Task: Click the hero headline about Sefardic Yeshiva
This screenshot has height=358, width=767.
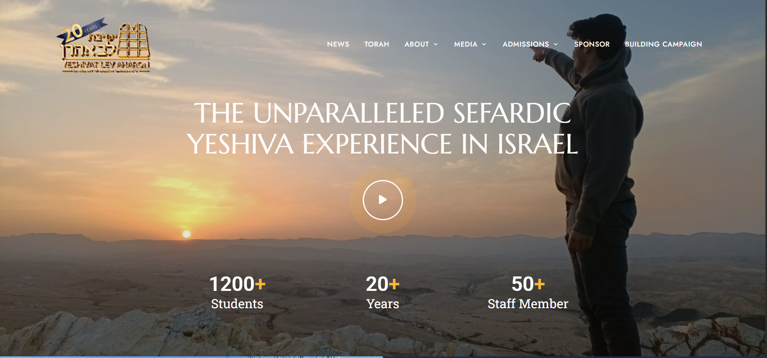Action: point(382,128)
